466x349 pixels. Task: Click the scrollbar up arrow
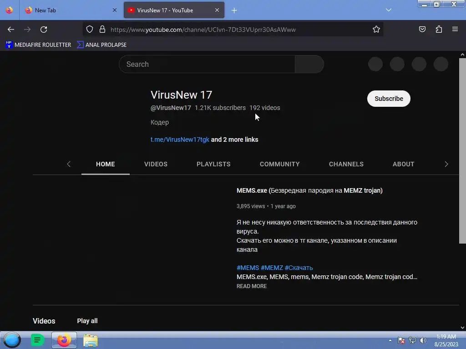point(462,55)
